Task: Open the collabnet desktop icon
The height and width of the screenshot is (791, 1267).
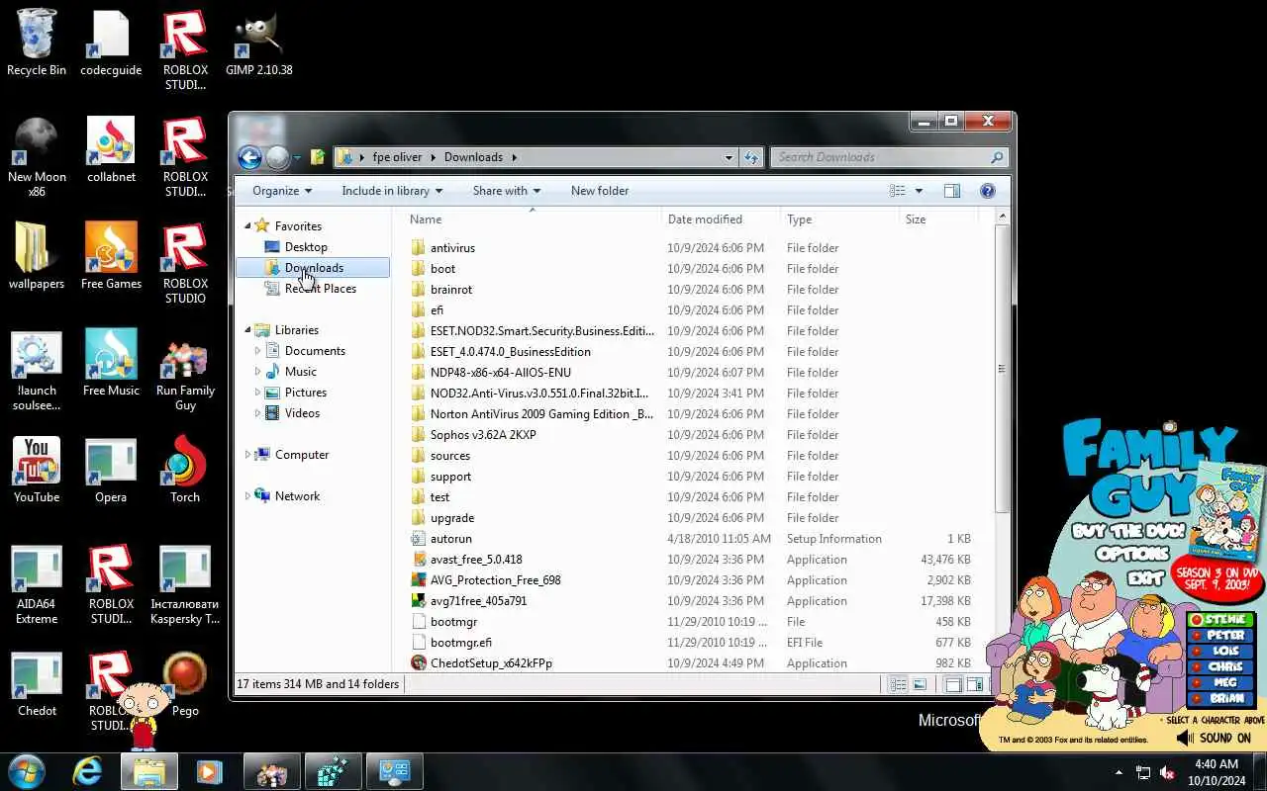Action: [x=111, y=150]
